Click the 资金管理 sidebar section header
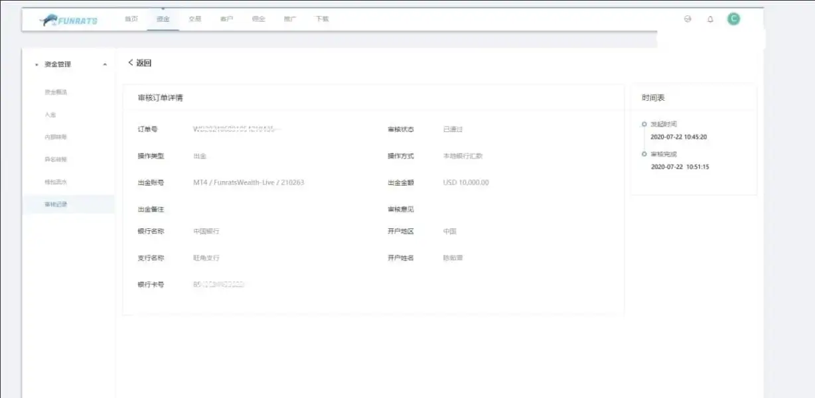Viewport: 815px width, 398px height. click(x=58, y=64)
